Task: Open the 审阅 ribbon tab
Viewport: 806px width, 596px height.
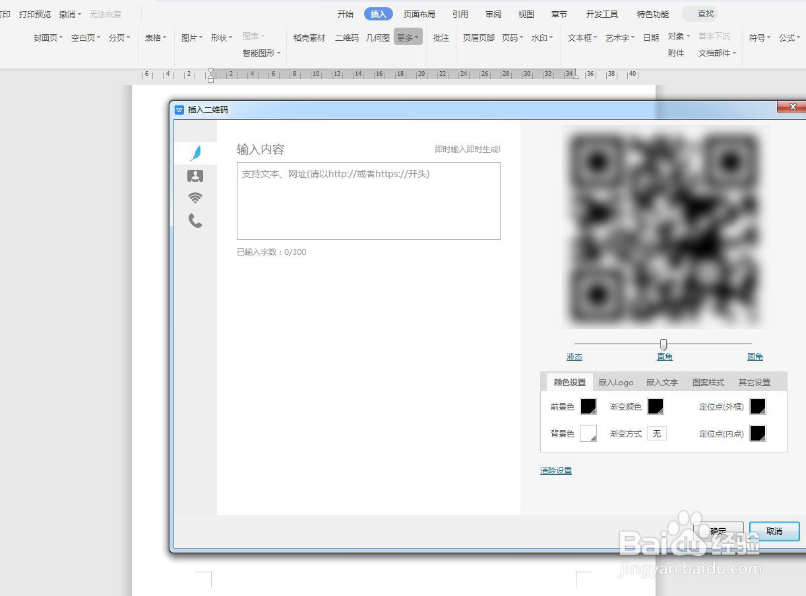Action: 493,14
